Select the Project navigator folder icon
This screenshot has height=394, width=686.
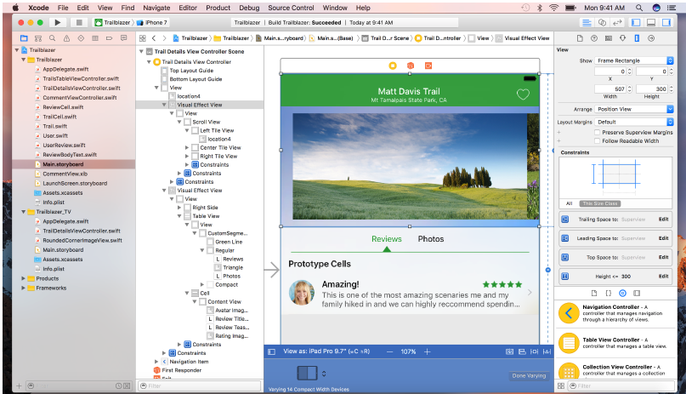(x=24, y=38)
